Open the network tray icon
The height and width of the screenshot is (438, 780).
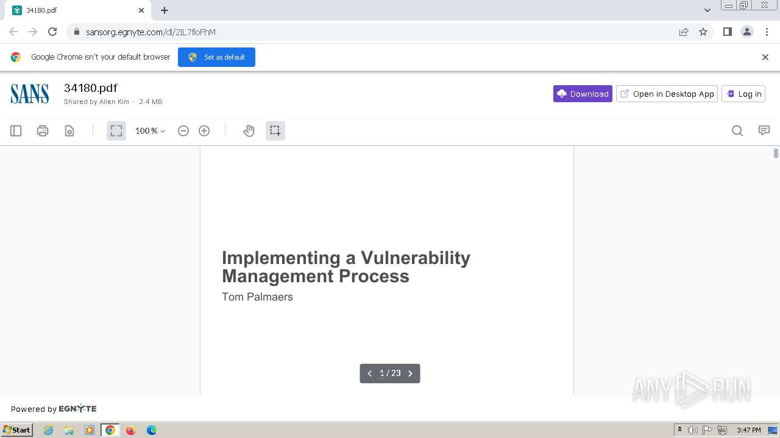(x=722, y=430)
